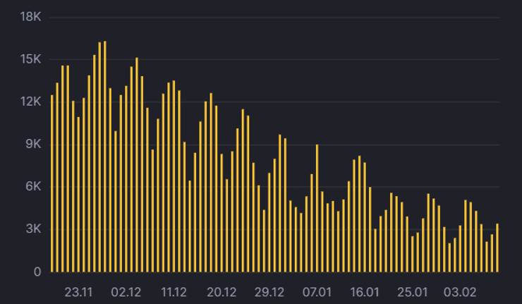This screenshot has height=304, width=522.
Task: Click the 9K label on the vertical axis
Action: 34,145
